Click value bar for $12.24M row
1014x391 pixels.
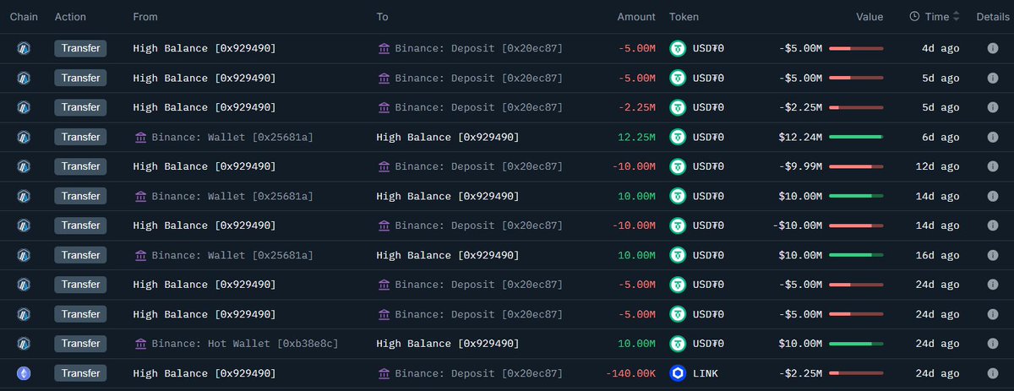pos(856,137)
